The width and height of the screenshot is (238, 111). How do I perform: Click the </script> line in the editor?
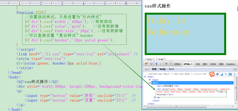pos(26,49)
